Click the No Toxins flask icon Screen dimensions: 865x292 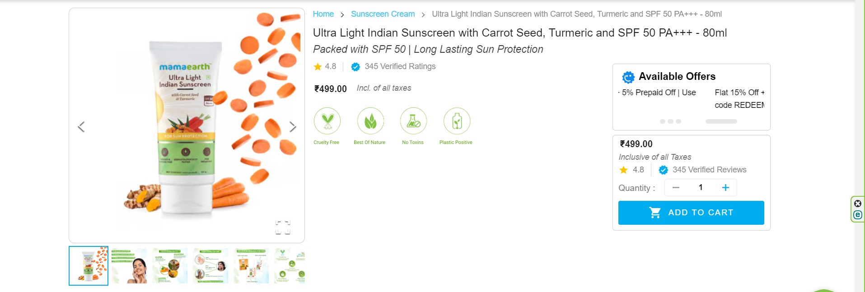413,121
